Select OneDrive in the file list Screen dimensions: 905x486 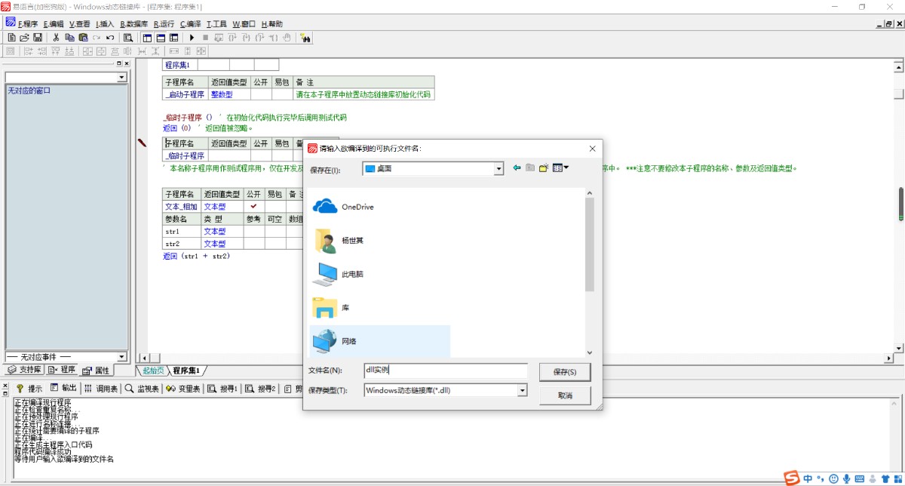357,207
